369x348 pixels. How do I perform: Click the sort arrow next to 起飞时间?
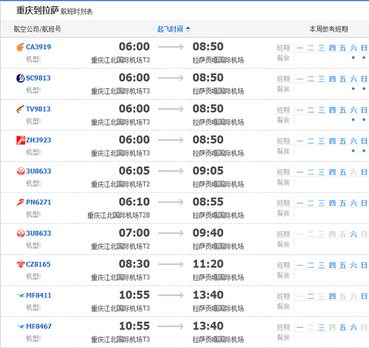[x=188, y=28]
